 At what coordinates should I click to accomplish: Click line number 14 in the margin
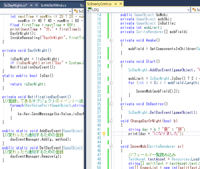tap(99, 15)
